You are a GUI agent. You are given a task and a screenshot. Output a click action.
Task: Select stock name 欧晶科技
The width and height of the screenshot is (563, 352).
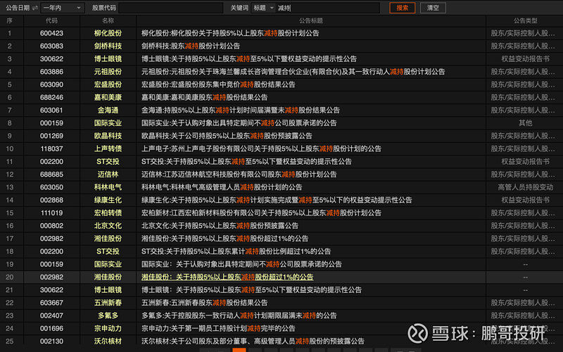[108, 136]
